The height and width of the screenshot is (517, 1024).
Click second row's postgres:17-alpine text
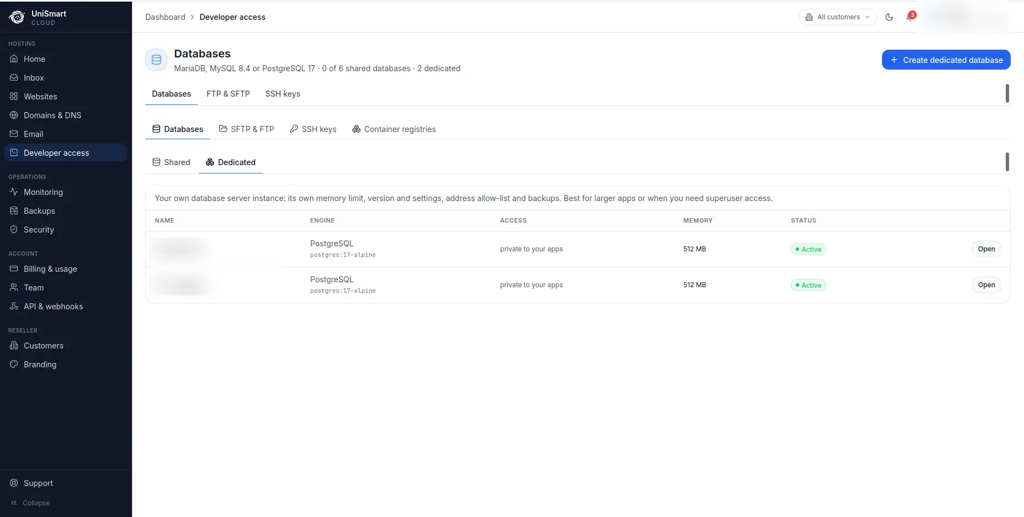(x=343, y=291)
